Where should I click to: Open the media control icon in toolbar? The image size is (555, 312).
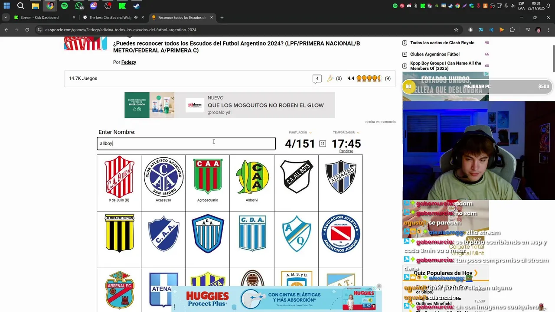coord(528,30)
